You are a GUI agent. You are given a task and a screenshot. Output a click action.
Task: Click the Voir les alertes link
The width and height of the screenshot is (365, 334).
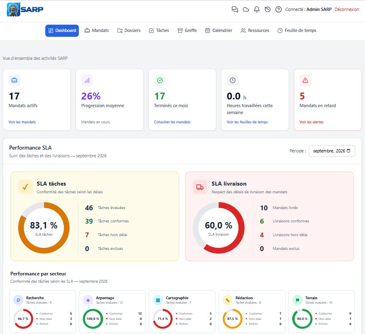pyautogui.click(x=312, y=122)
